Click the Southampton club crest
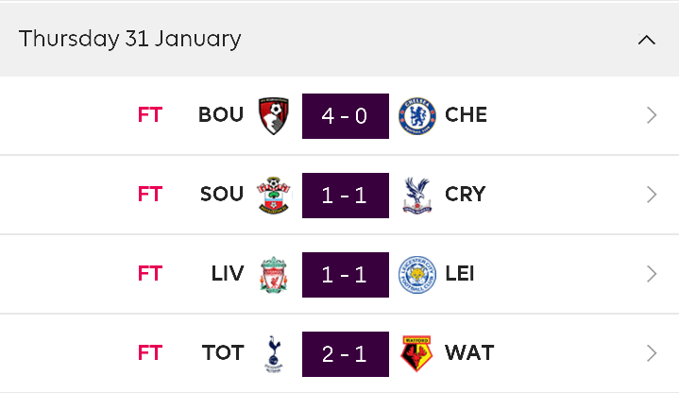Image resolution: width=679 pixels, height=393 pixels. pos(274,195)
